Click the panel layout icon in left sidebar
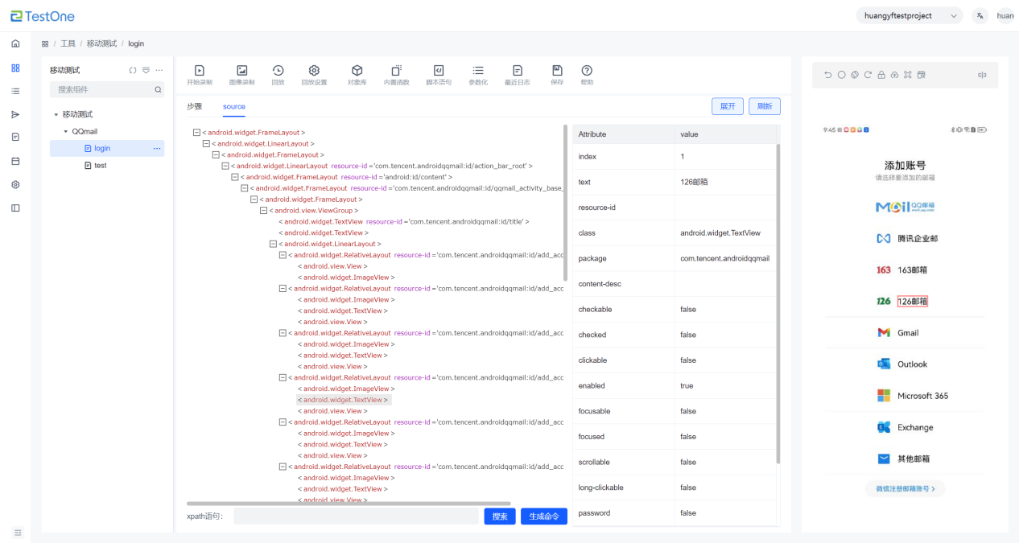This screenshot has width=1019, height=543. tap(15, 208)
